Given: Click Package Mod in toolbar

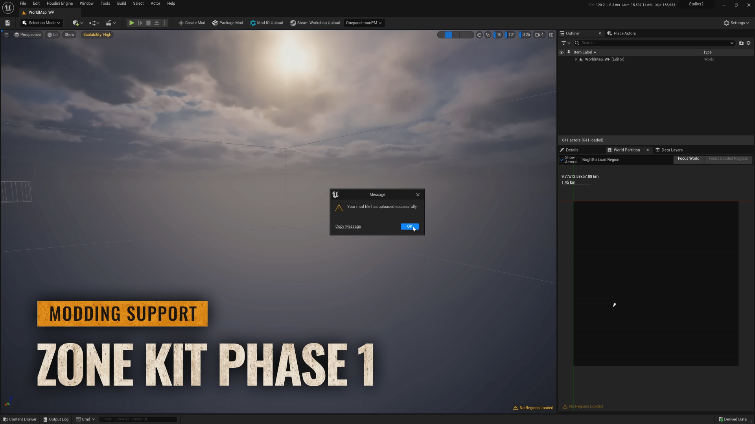Looking at the screenshot, I should (x=228, y=23).
